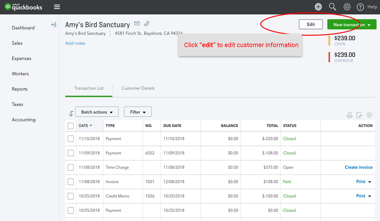
Task: Click the NO. column header
Action: pos(149,126)
